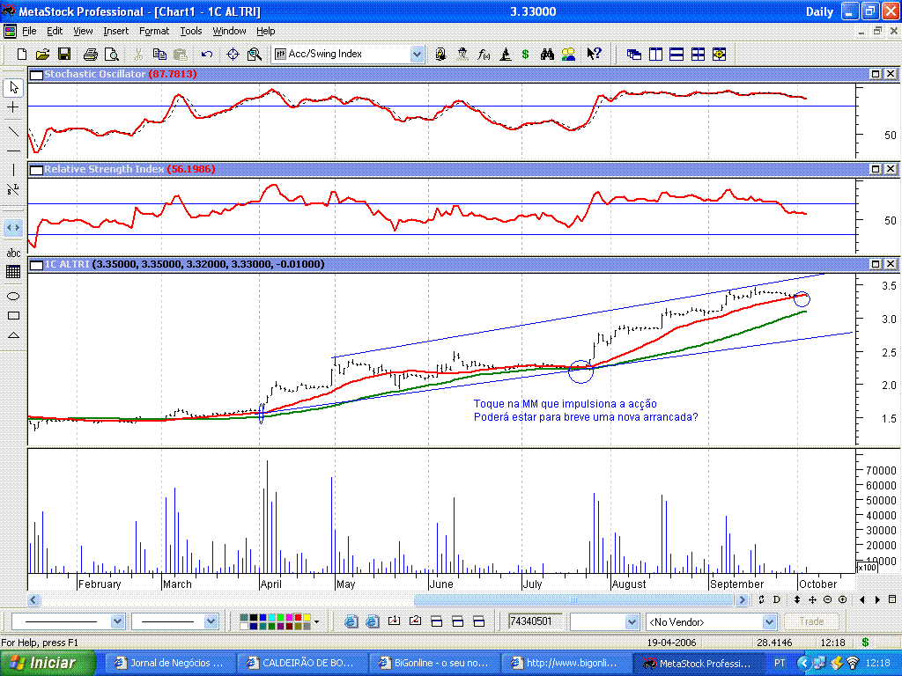Maximize the Relative Strength Index pane
Screen dimensions: 902x676
pos(876,169)
